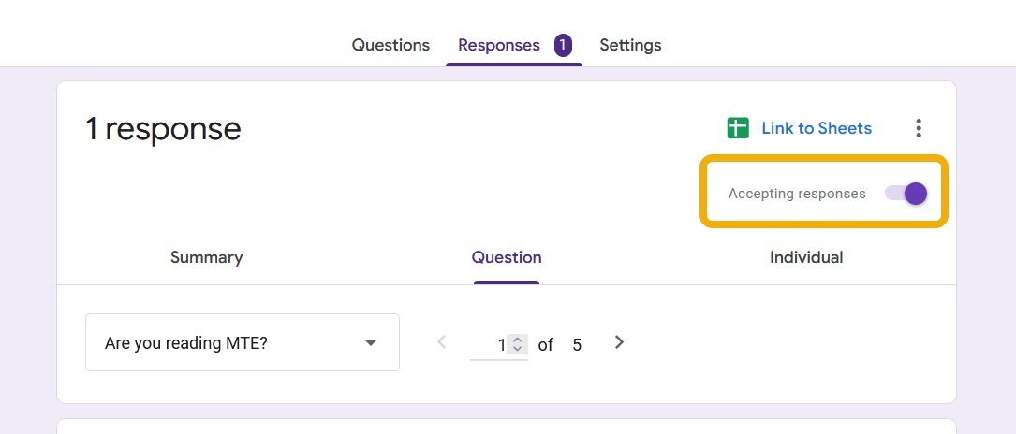Increase question number with stepper up arrow
Viewport: 1016px width, 434px height.
coord(517,340)
